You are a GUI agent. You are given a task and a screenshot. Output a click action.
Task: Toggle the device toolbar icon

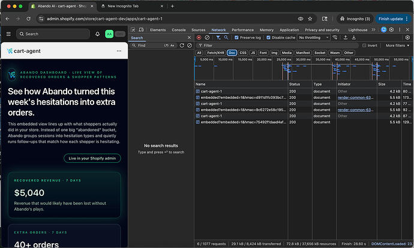141,30
